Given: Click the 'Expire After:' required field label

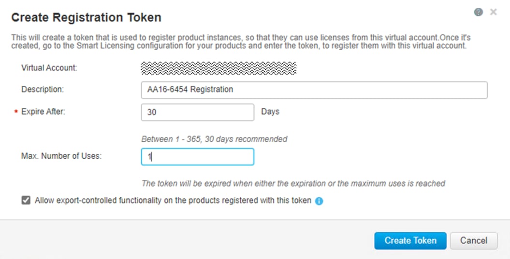Looking at the screenshot, I should [44, 111].
